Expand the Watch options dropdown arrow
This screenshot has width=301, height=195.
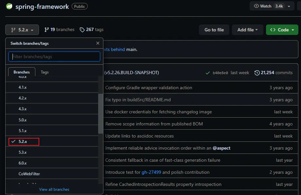click(289, 6)
